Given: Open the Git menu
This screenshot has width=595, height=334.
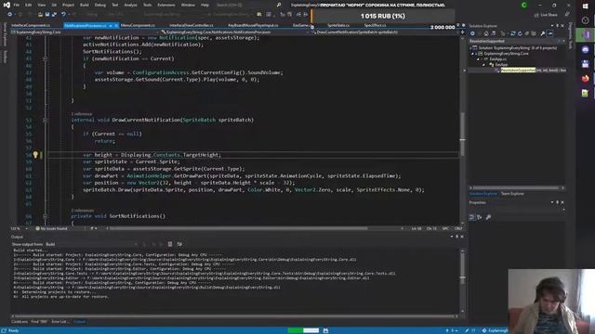Looking at the screenshot, I should click(x=54, y=5).
